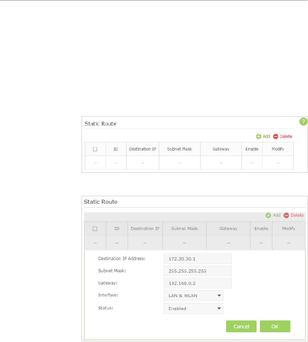
Task: Click the upper Static Route panel title
Action: tap(101, 124)
